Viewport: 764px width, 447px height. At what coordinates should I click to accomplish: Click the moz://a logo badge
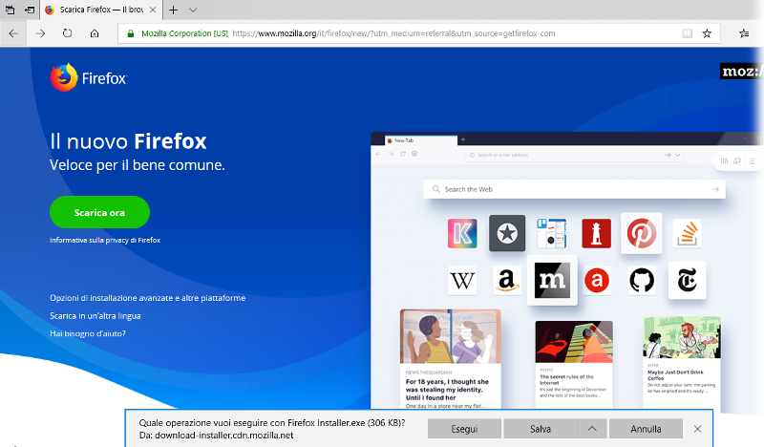pos(741,72)
